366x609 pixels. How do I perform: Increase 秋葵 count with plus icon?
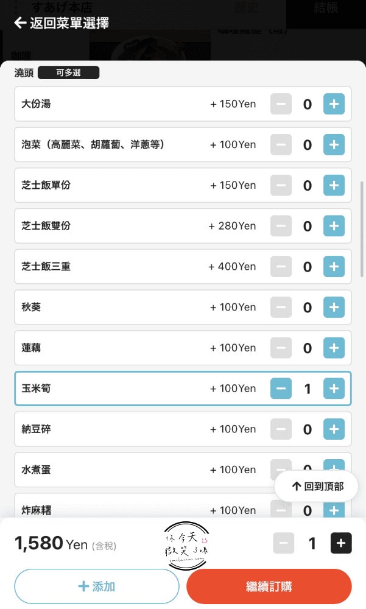click(x=334, y=307)
